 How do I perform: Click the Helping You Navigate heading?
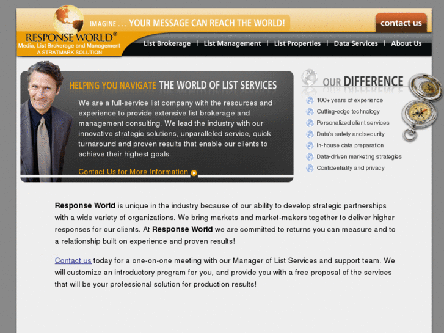coord(173,86)
